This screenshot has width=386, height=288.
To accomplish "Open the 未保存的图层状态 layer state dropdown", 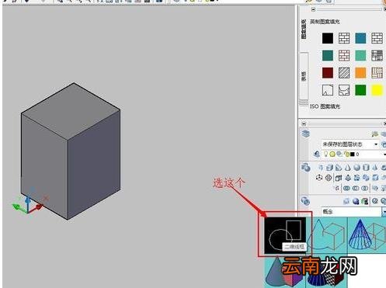I will click(x=350, y=144).
